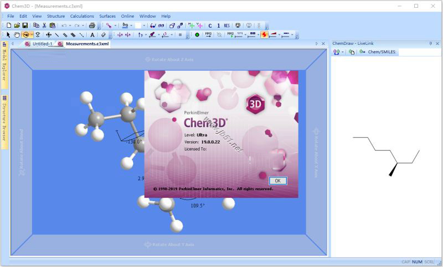The height and width of the screenshot is (267, 443).
Task: Open the speed slider dropdown by red wedge
Action: point(279,35)
